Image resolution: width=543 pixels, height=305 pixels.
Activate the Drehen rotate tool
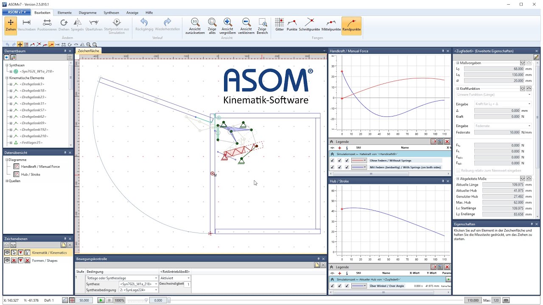(x=64, y=25)
